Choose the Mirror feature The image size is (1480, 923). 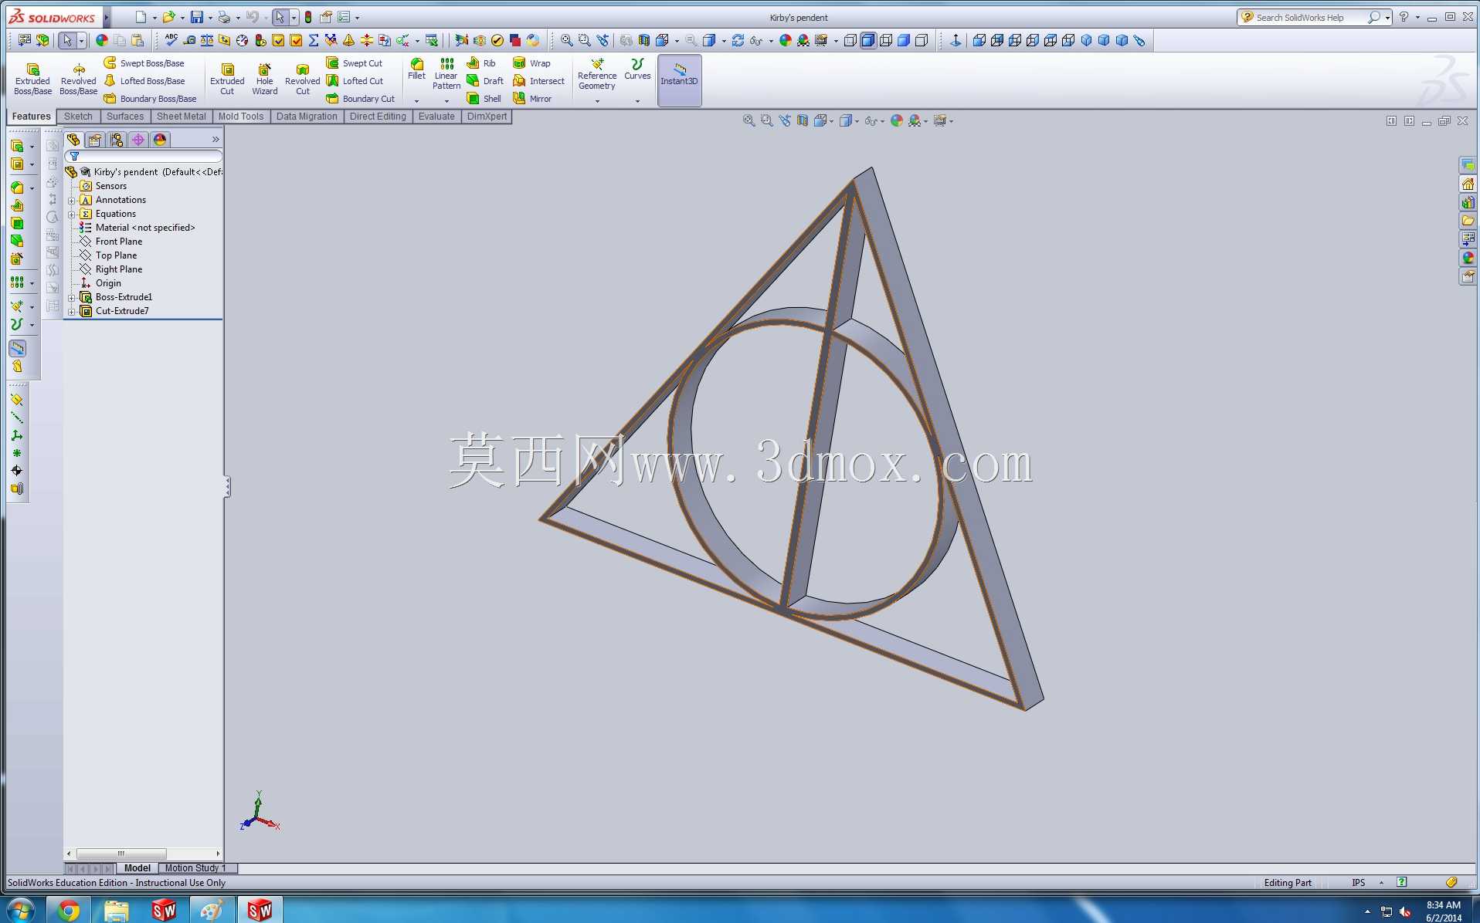tap(532, 99)
